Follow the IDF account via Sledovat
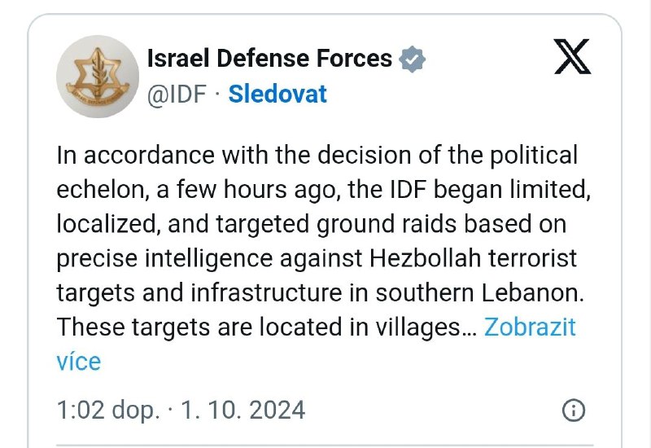The height and width of the screenshot is (448, 651). click(x=277, y=94)
